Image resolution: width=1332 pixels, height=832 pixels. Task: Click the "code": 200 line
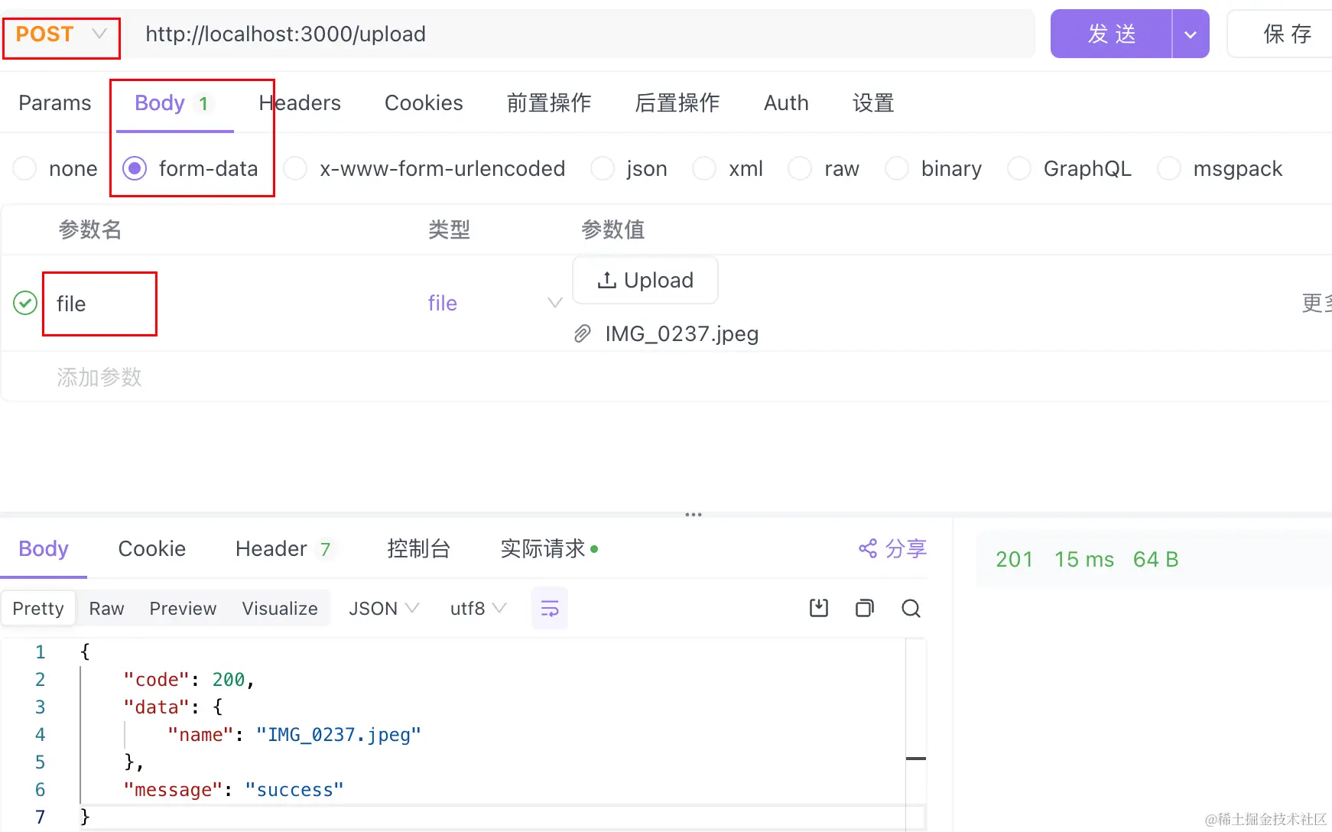[188, 680]
